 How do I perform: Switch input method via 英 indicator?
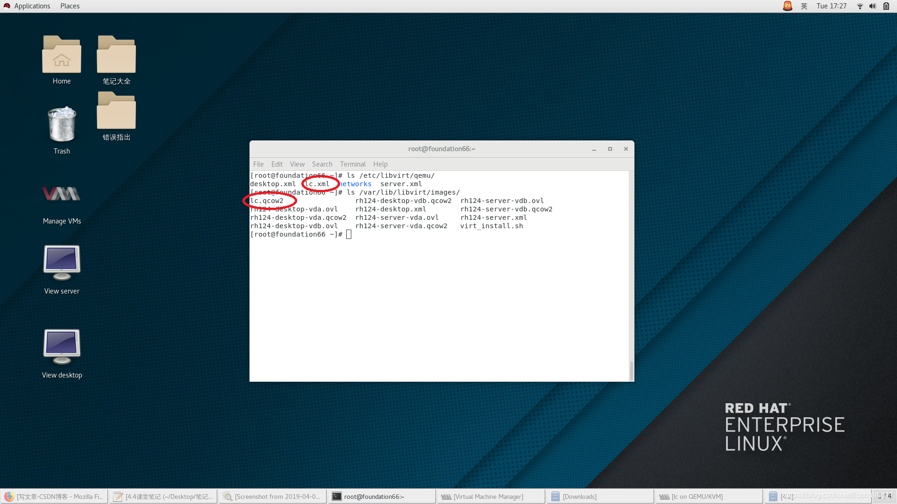(x=804, y=6)
